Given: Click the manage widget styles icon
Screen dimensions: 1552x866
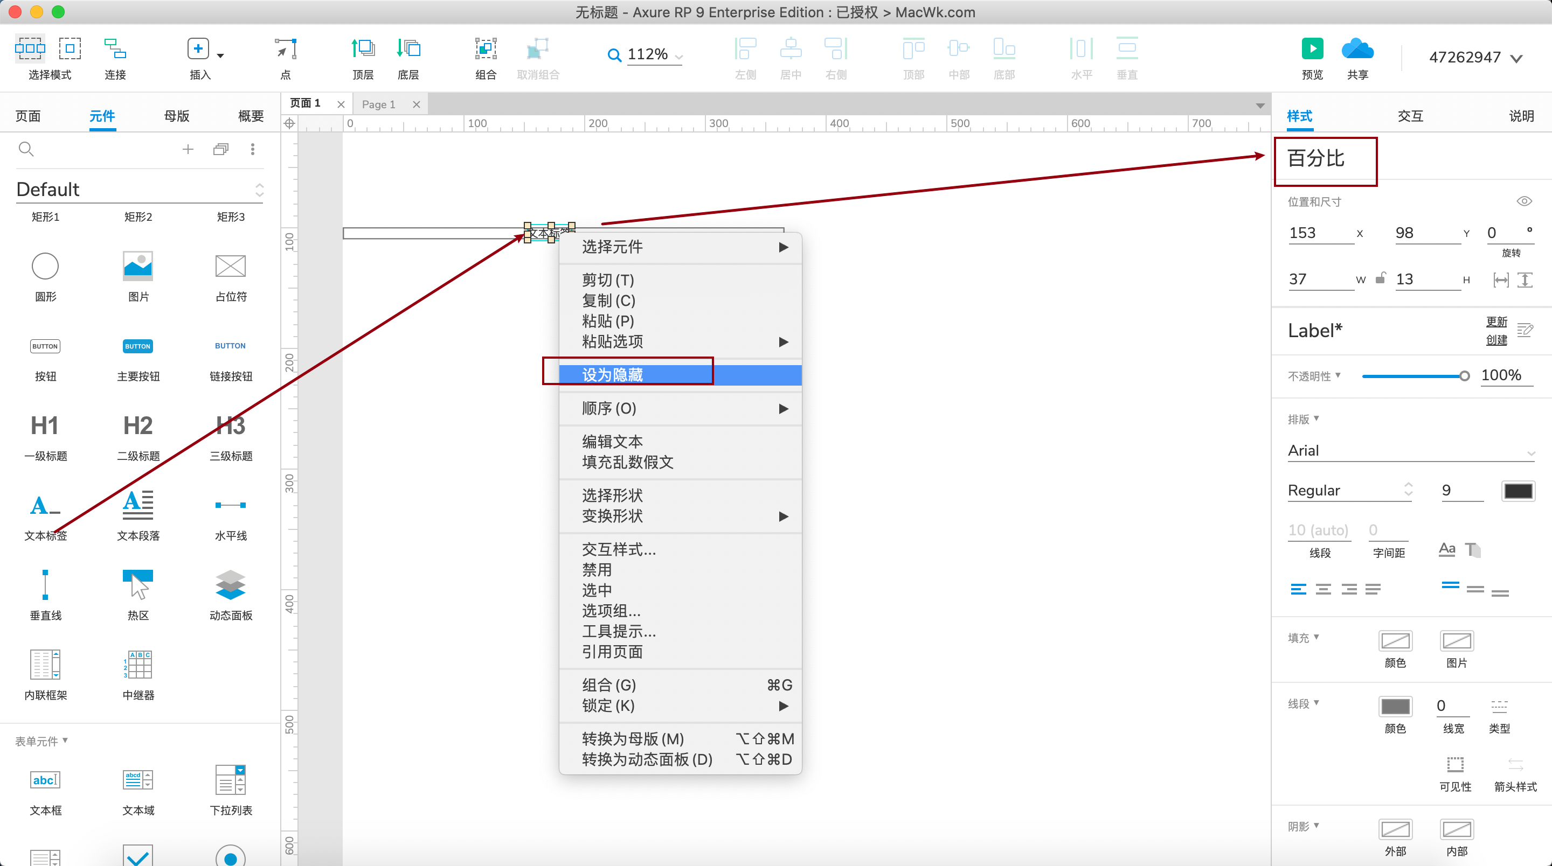Looking at the screenshot, I should [x=1525, y=330].
